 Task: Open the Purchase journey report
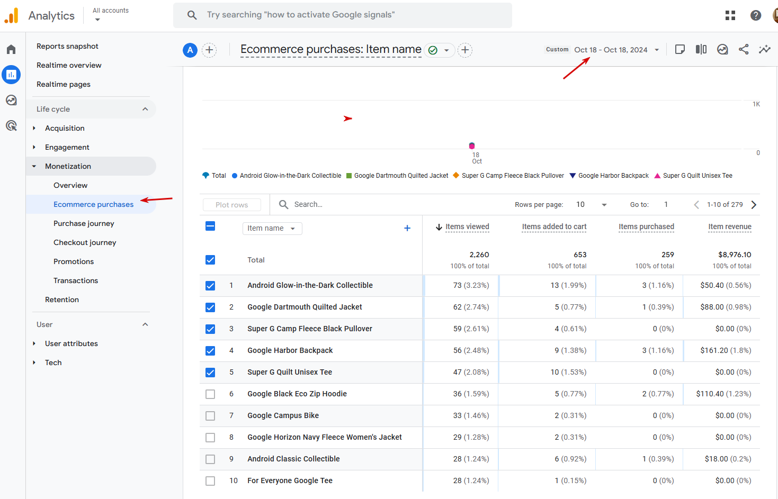[x=84, y=223]
